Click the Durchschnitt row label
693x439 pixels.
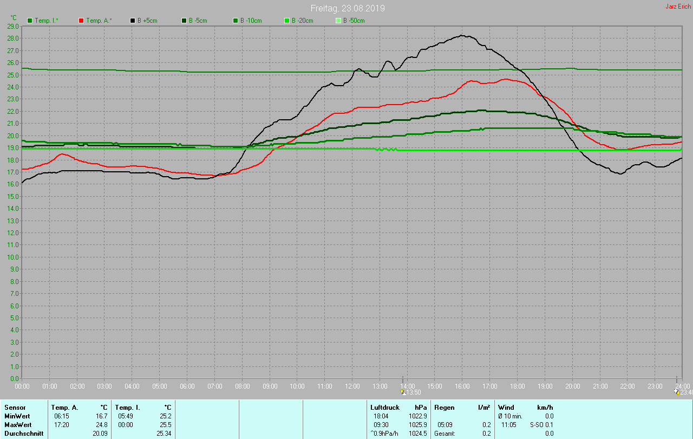[24, 434]
